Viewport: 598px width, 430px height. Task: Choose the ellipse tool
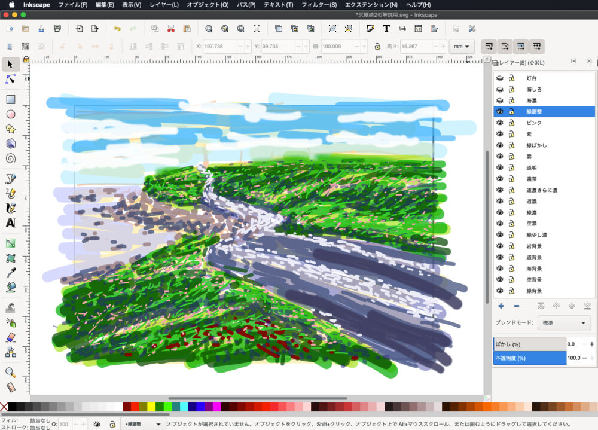tap(10, 114)
